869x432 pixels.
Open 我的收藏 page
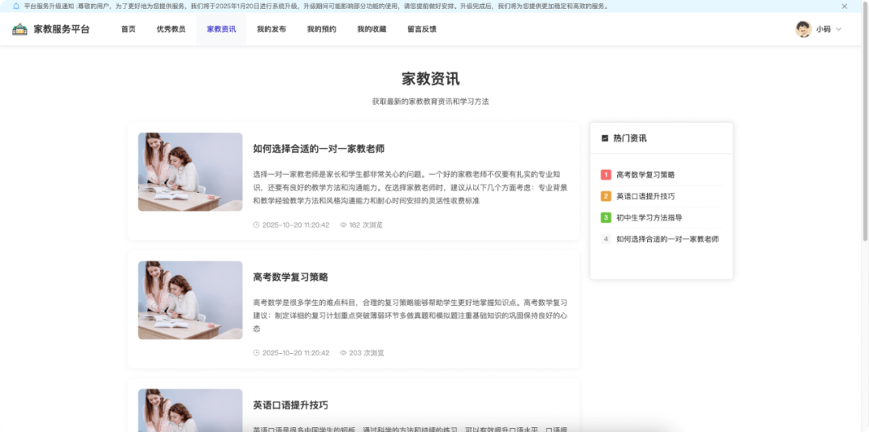[x=371, y=29]
